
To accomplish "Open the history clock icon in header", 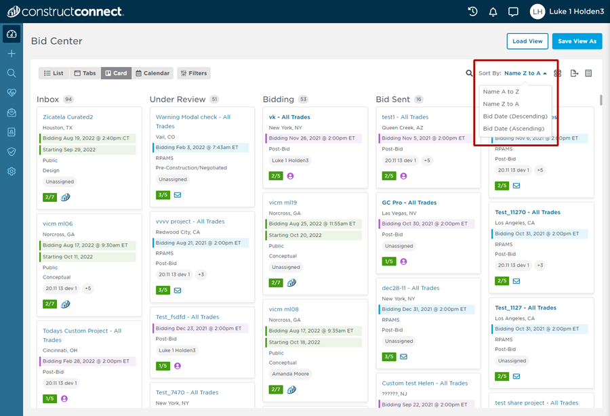I will click(472, 12).
